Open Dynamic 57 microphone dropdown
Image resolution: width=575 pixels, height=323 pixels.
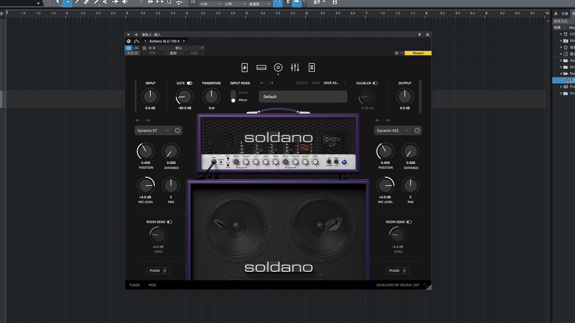[x=153, y=130]
